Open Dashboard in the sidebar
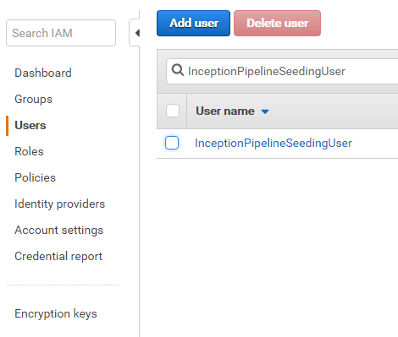The image size is (398, 337). 43,73
